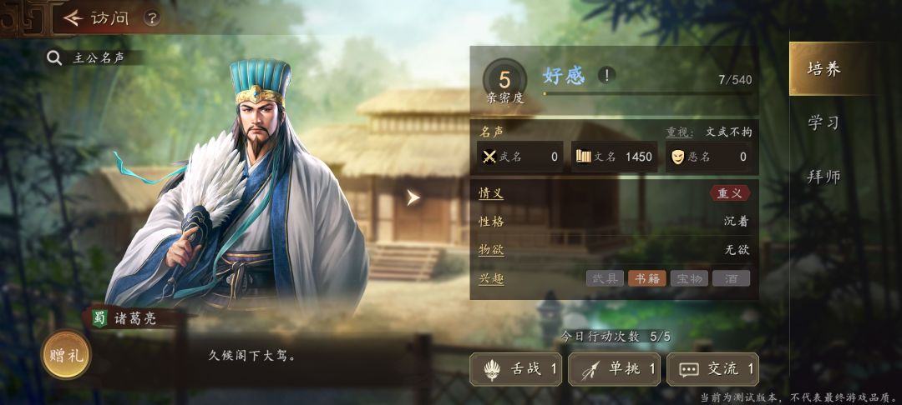This screenshot has width=902, height=405.
Task: Open the help question mark icon
Action: pyautogui.click(x=151, y=18)
